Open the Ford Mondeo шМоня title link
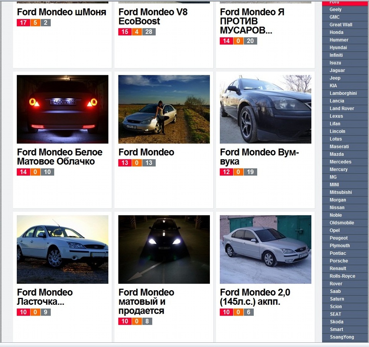 pyautogui.click(x=61, y=12)
